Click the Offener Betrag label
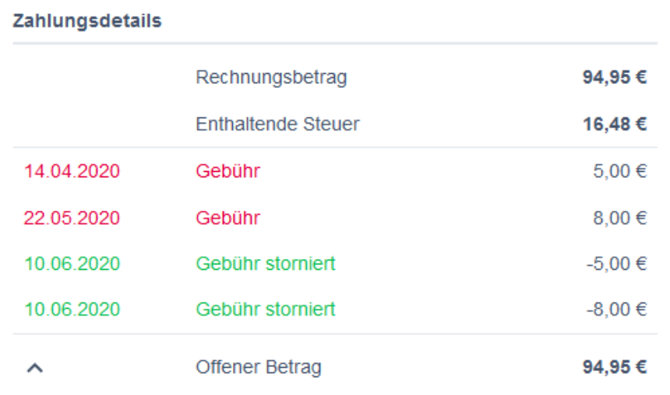This screenshot has height=395, width=670. point(258,368)
